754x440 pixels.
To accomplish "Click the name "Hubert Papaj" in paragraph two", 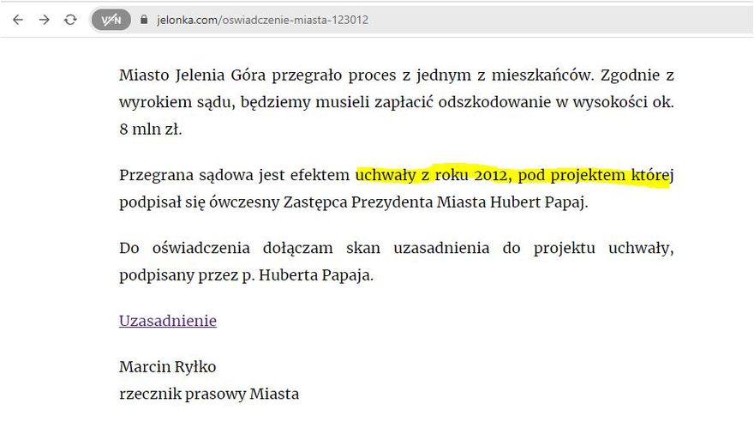I will 539,202.
